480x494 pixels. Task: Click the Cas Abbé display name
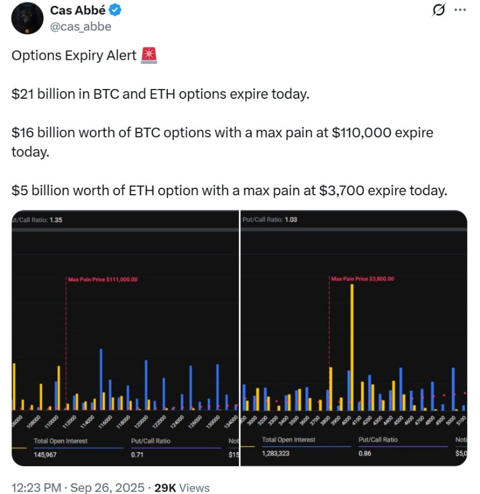(x=77, y=10)
